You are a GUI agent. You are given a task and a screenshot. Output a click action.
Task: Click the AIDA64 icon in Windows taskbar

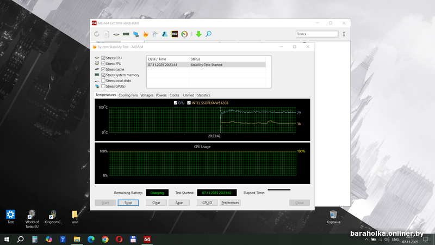(x=147, y=239)
